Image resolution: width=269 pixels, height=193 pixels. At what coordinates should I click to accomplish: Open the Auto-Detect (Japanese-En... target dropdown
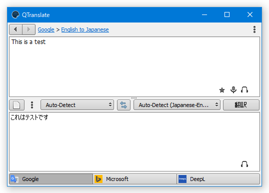(177, 105)
